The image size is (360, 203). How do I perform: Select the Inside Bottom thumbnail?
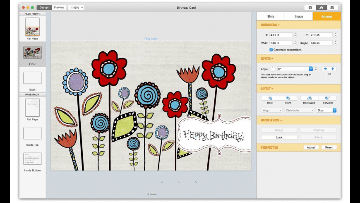point(32,158)
